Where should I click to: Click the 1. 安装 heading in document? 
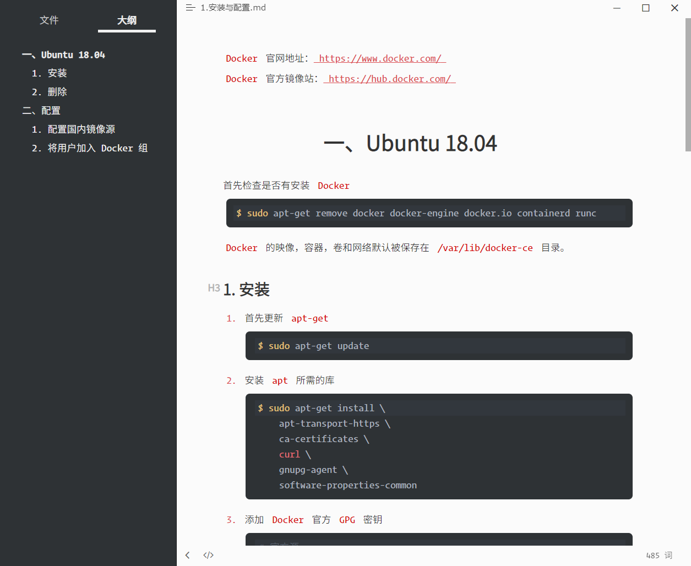pos(246,290)
